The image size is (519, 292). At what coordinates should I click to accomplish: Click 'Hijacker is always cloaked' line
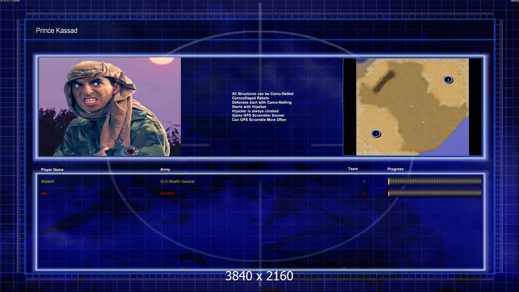tap(255, 111)
